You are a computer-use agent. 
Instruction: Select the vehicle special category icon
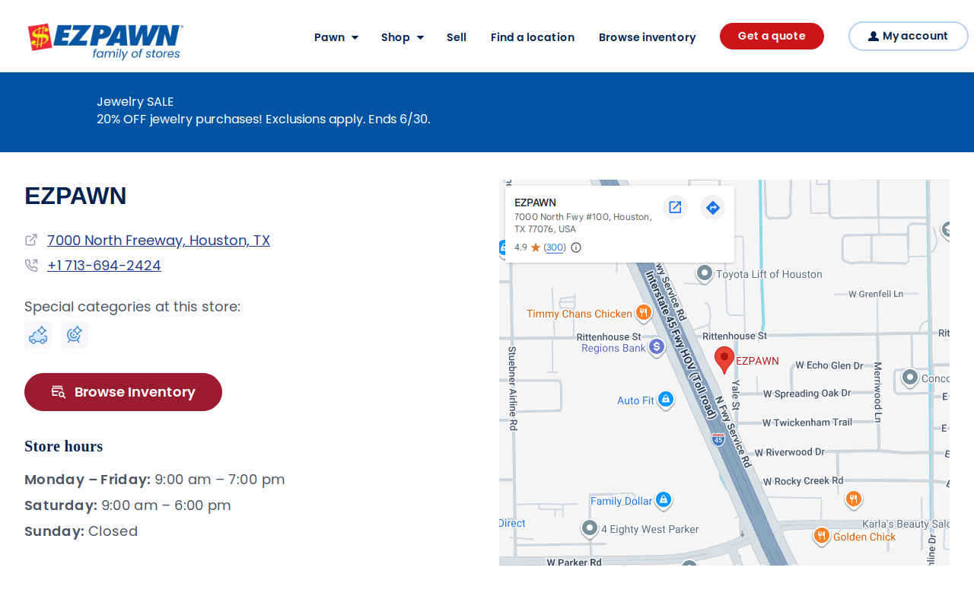coord(38,335)
